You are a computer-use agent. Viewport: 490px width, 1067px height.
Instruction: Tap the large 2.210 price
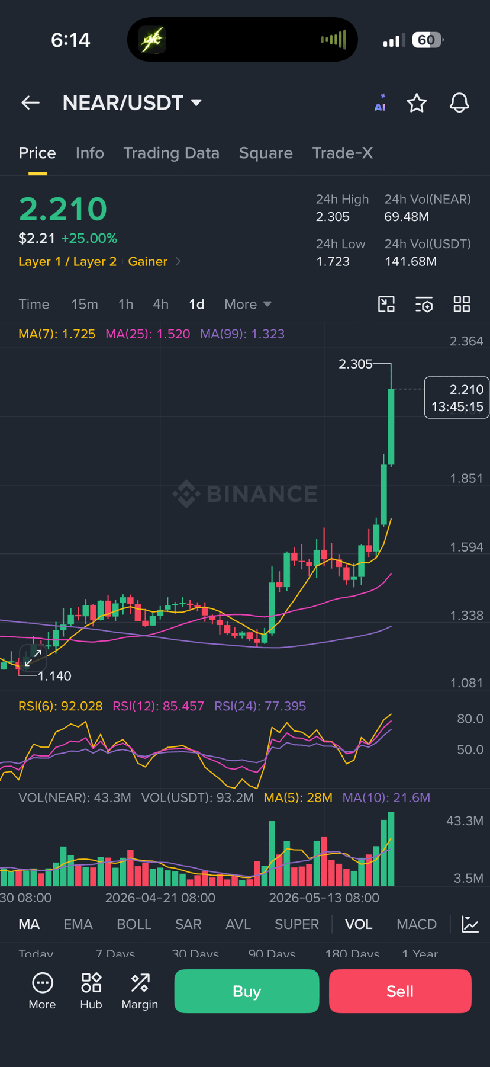pos(63,209)
